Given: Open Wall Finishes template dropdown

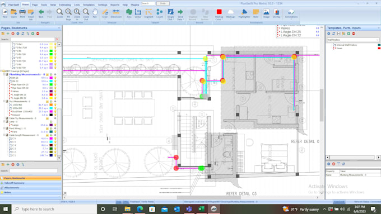Looking at the screenshot, I should [x=377, y=40].
